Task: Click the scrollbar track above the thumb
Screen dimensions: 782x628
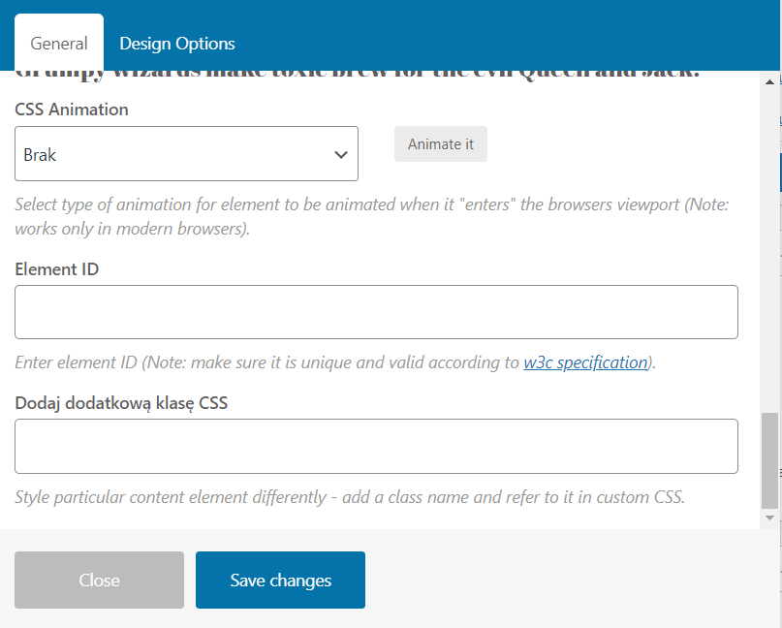Action: point(769,242)
